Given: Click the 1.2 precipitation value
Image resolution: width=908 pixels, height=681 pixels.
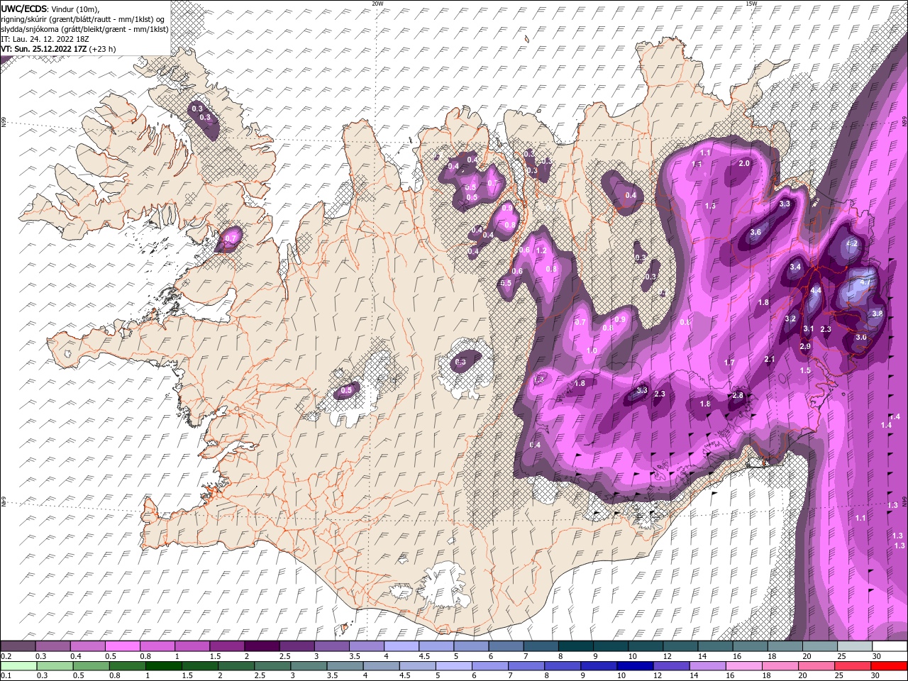Looking at the screenshot, I should point(541,250).
